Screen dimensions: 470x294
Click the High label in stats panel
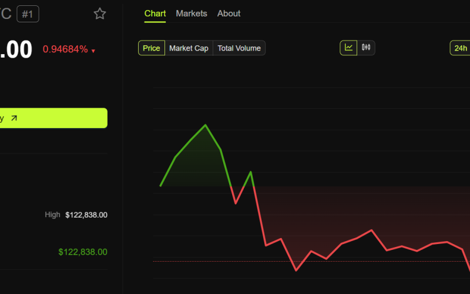pyautogui.click(x=52, y=215)
